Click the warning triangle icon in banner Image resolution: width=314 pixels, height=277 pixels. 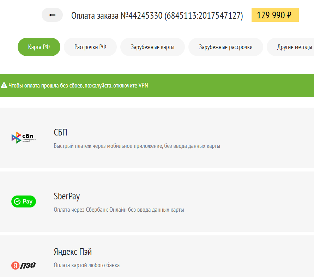[4, 85]
